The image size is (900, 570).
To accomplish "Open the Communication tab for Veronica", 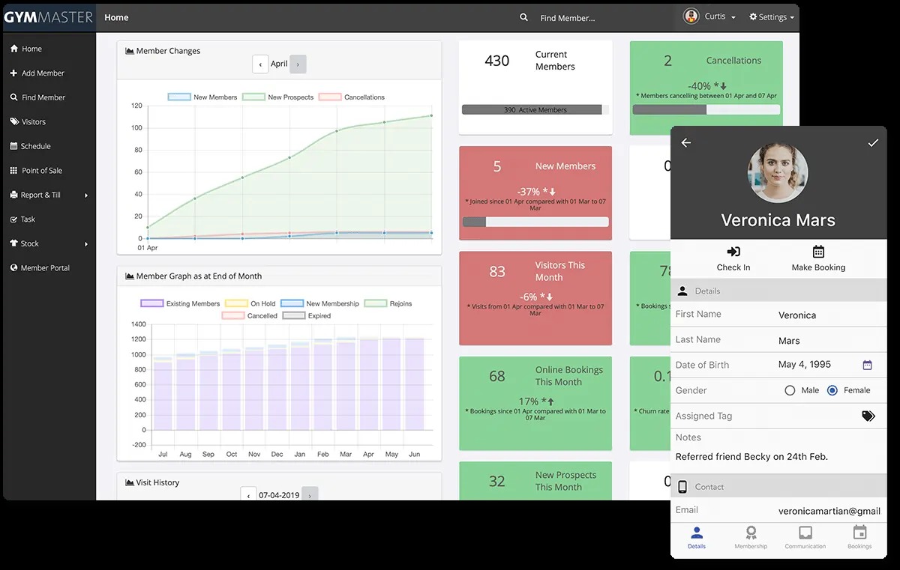I will [x=805, y=538].
